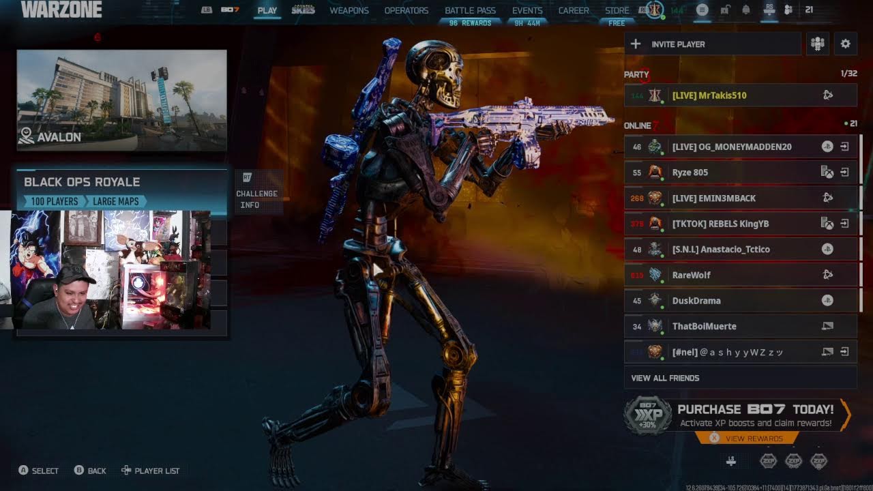Screen dimensions: 873x491
Task: Click REBELS KingYB's rank emblem
Action: pyautogui.click(x=655, y=224)
